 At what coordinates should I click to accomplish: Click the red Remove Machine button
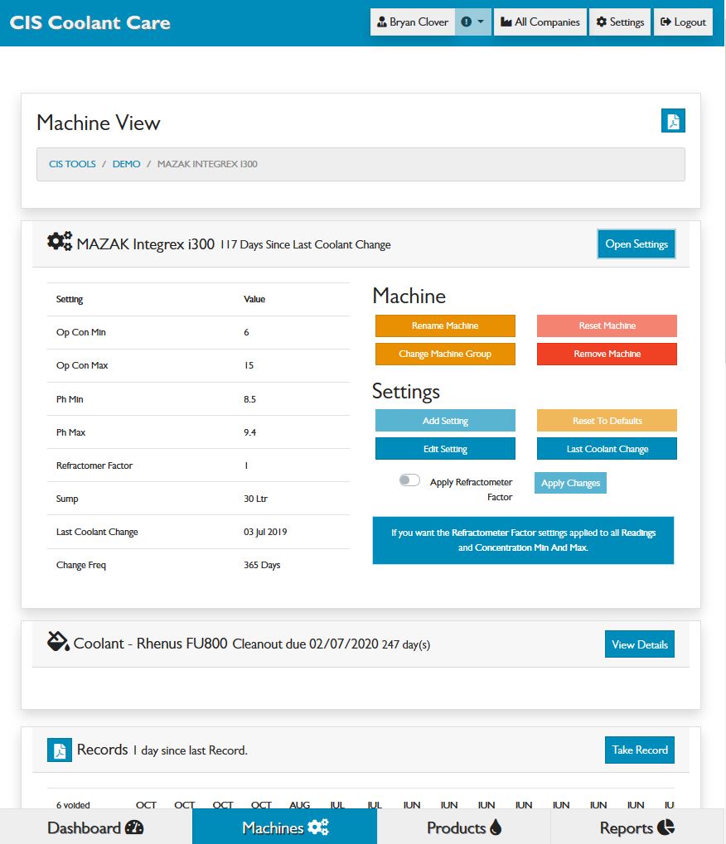click(607, 354)
